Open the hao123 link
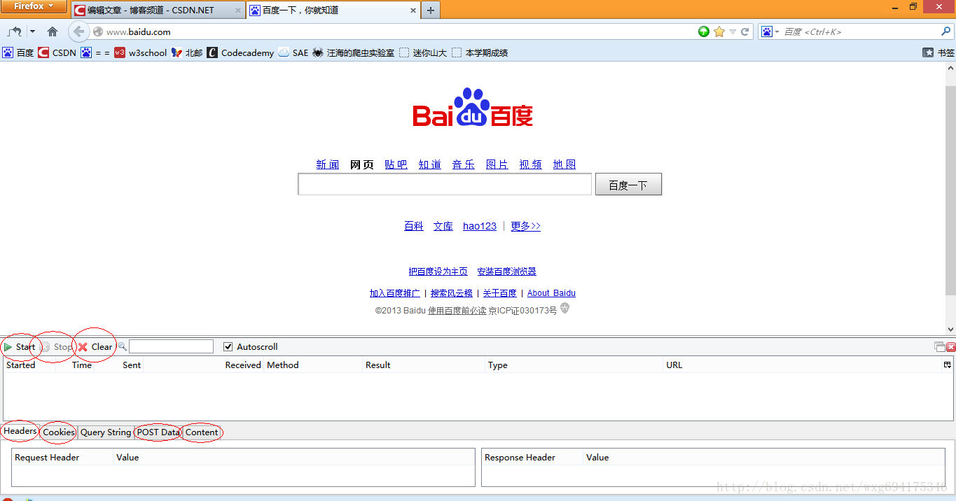 (480, 226)
